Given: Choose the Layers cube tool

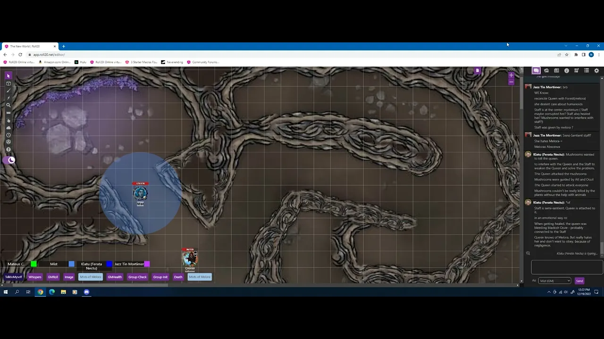Looking at the screenshot, I should click(8, 83).
